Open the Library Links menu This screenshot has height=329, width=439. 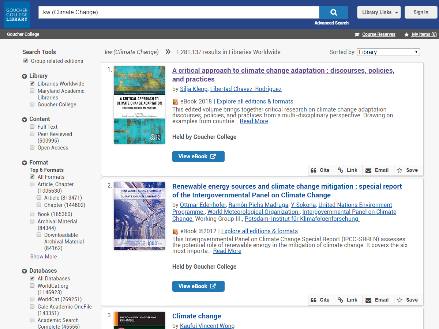[379, 12]
